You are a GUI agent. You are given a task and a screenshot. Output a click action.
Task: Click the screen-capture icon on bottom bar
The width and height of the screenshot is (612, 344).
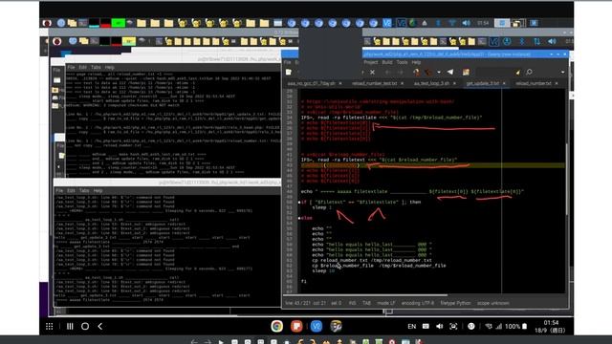453,327
